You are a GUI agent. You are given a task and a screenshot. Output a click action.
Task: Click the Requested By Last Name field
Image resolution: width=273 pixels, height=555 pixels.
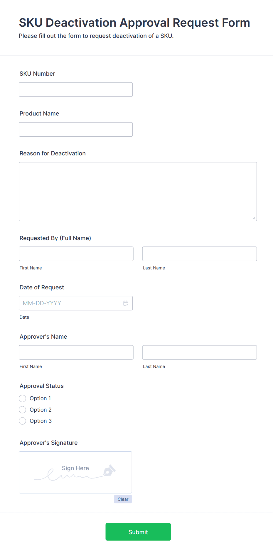coord(199,253)
